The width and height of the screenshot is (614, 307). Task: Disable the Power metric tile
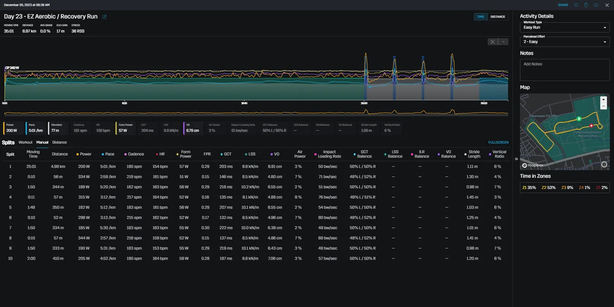point(13,128)
